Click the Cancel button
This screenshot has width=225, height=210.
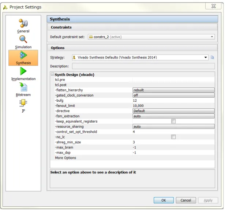(186, 200)
